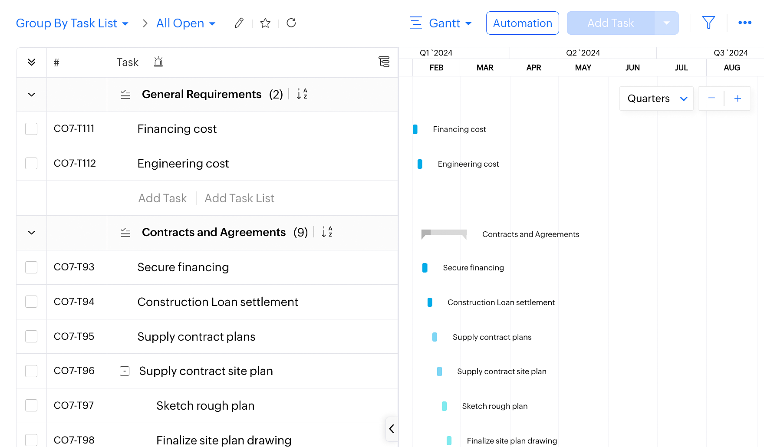Click the Add Task List link

point(239,198)
